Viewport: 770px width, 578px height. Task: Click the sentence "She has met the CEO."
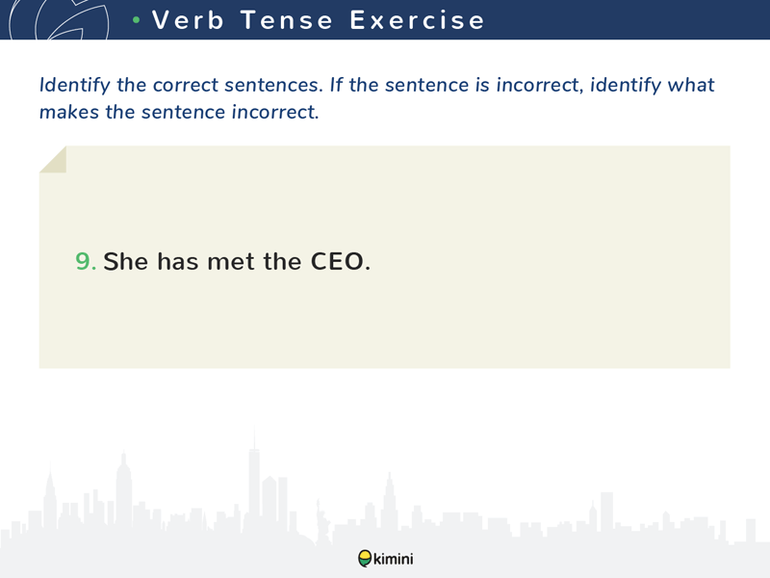237,261
